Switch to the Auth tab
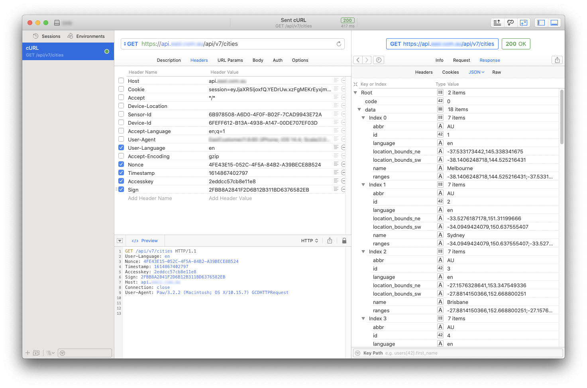587x388 pixels. point(278,60)
